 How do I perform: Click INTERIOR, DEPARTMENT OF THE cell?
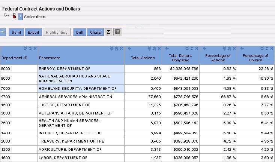(81, 133)
